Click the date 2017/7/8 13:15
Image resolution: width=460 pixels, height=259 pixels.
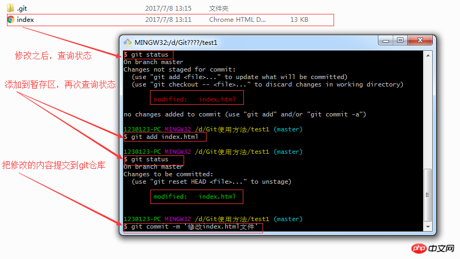tap(168, 9)
